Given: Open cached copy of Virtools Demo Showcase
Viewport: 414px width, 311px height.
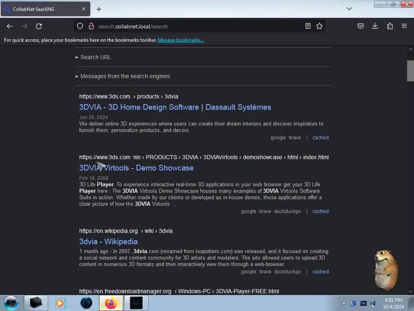Looking at the screenshot, I should tap(321, 211).
